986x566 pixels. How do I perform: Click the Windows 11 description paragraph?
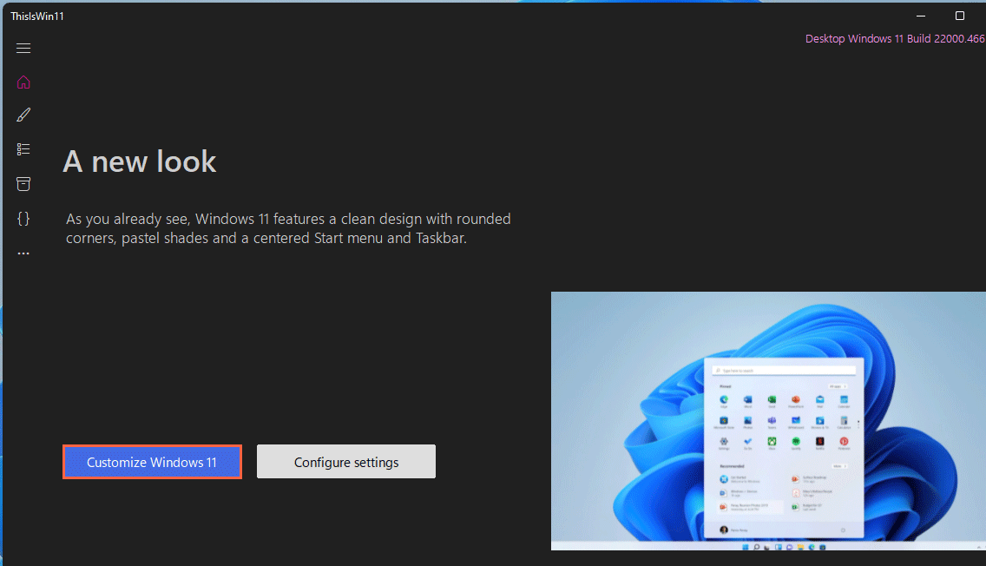click(288, 228)
